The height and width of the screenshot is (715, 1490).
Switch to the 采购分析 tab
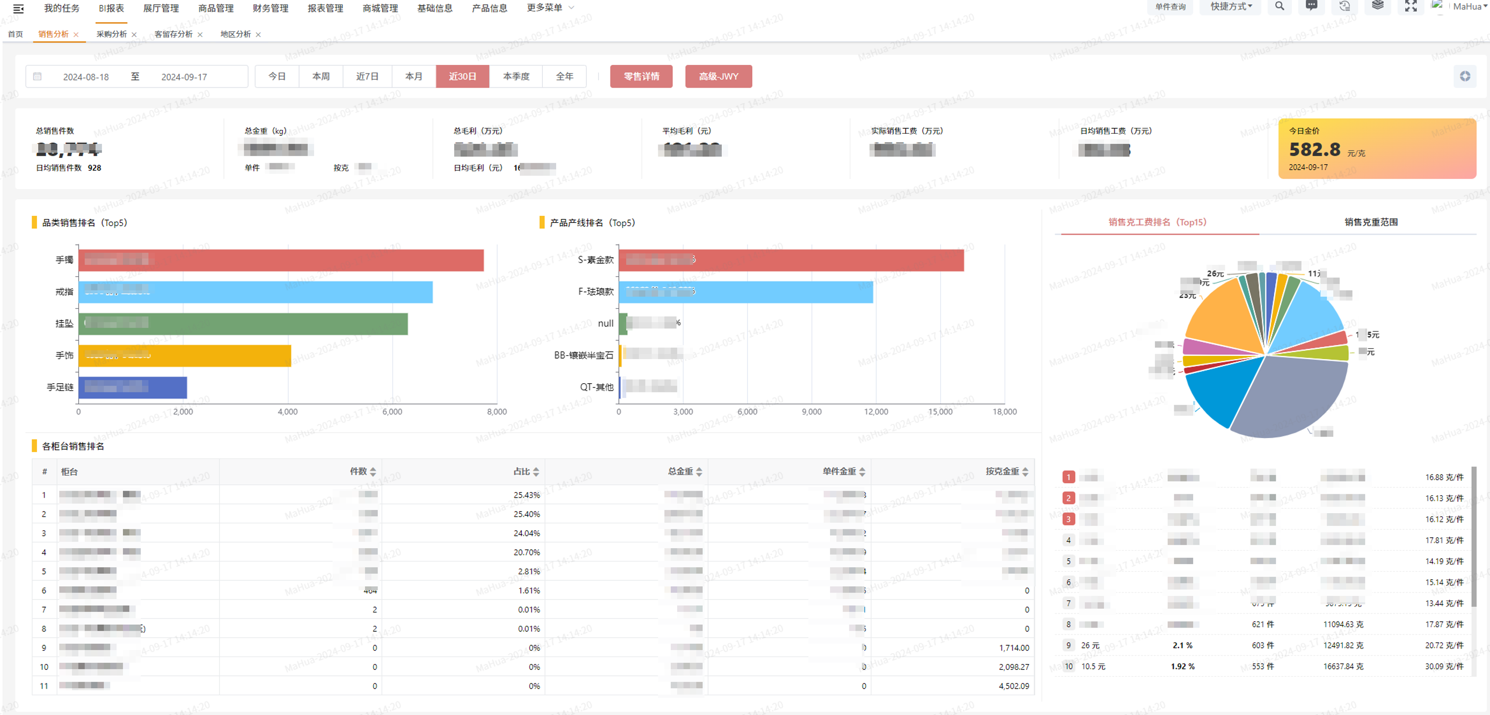tap(111, 34)
